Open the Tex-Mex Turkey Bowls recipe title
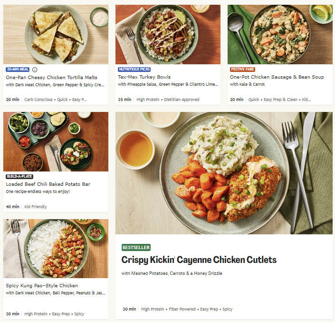This screenshot has height=322, width=335. click(x=144, y=77)
